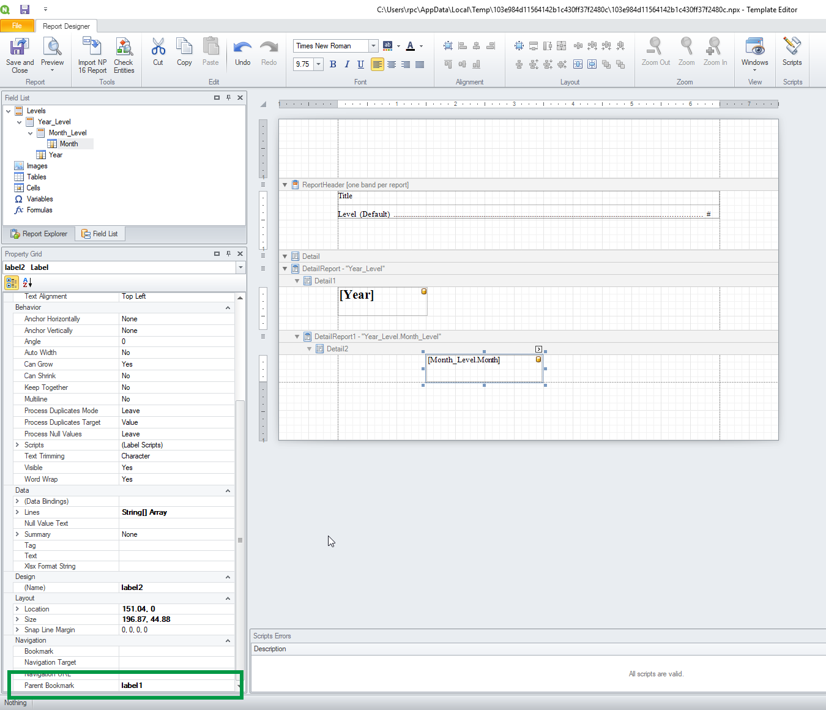Center the text alignment

coord(392,64)
